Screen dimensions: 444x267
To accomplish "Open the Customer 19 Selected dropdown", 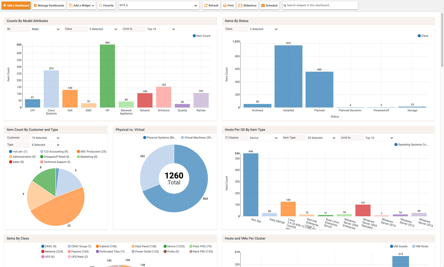I will [x=46, y=138].
